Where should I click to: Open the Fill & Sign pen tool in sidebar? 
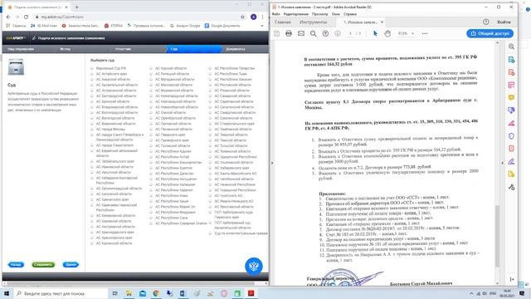[x=511, y=161]
